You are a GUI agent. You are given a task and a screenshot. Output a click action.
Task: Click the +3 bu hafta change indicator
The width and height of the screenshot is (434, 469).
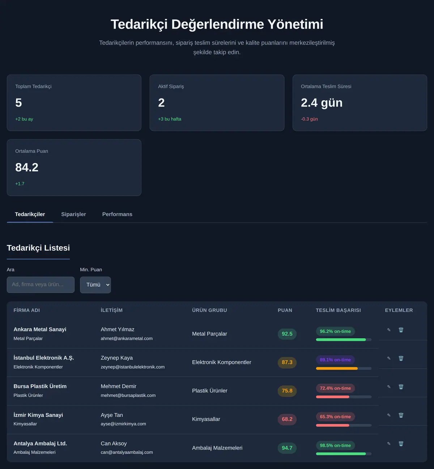tap(170, 119)
